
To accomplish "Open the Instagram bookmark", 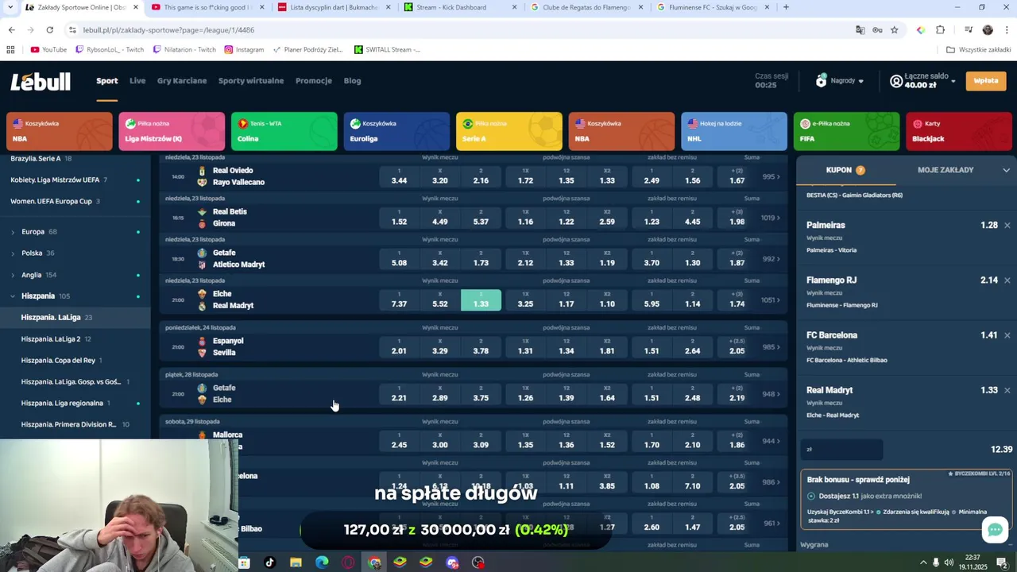I will click(x=244, y=49).
